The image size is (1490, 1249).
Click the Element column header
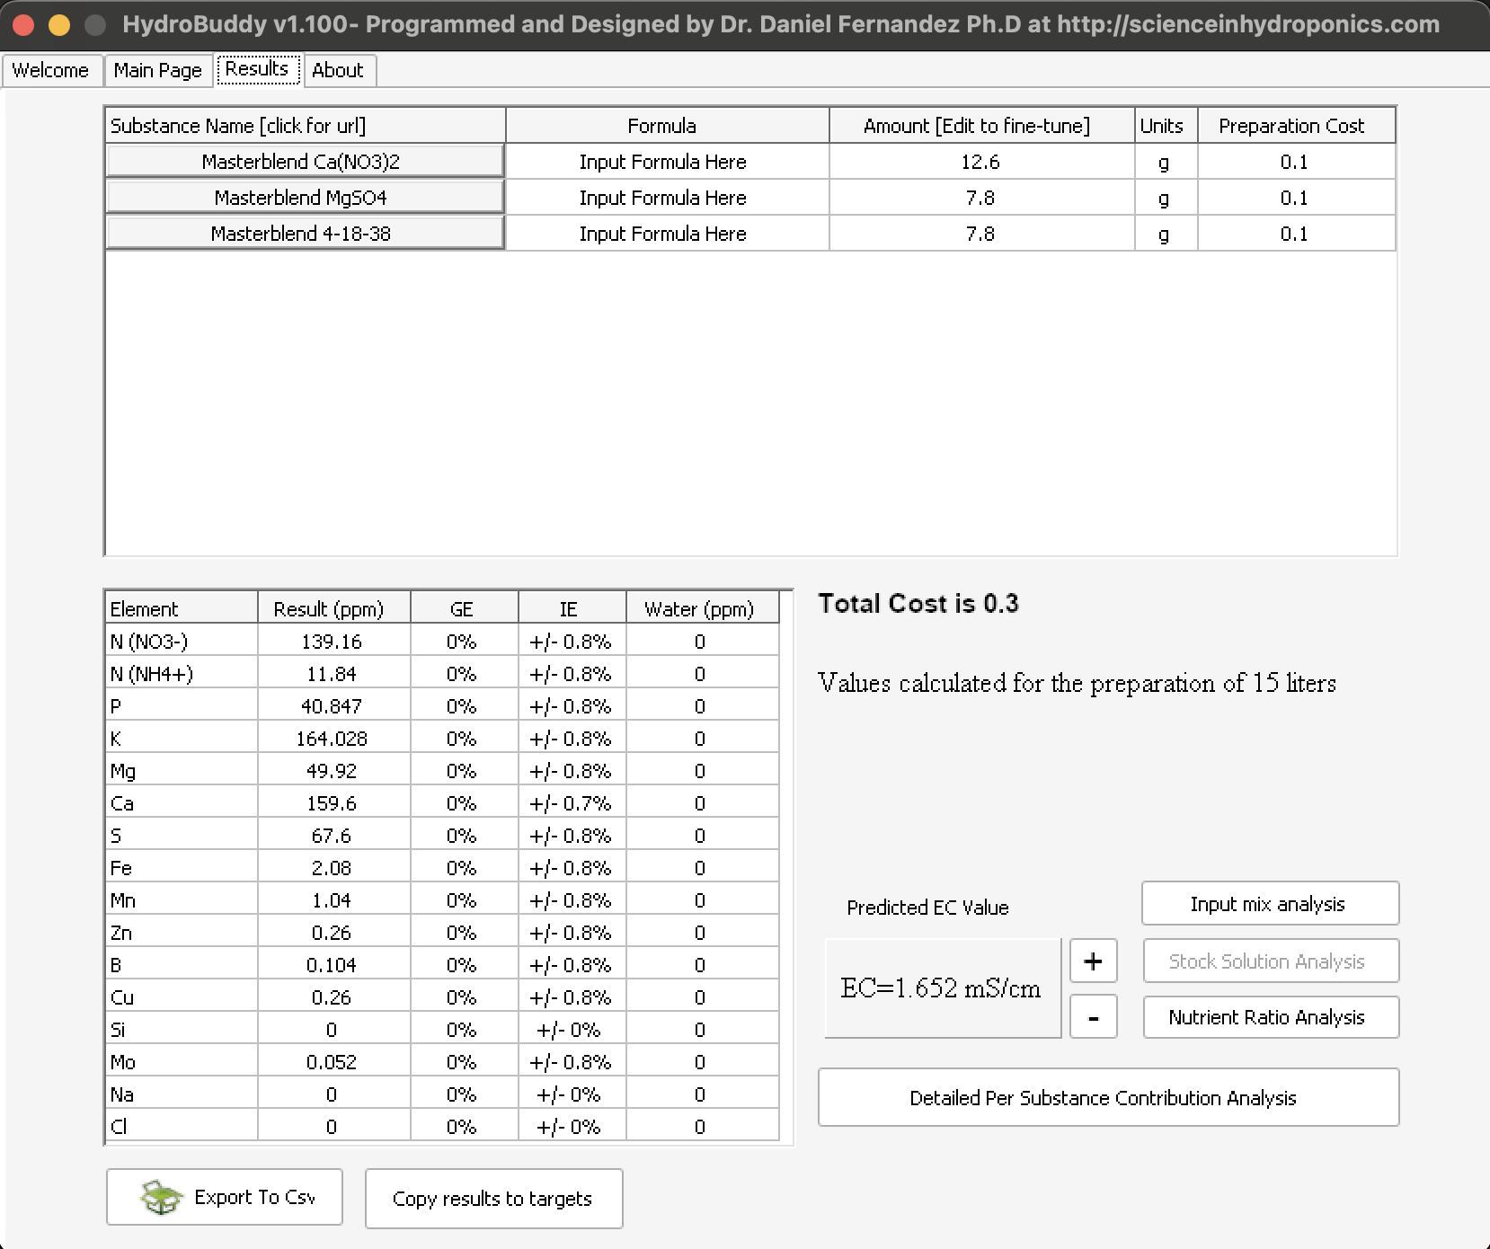[x=182, y=608]
